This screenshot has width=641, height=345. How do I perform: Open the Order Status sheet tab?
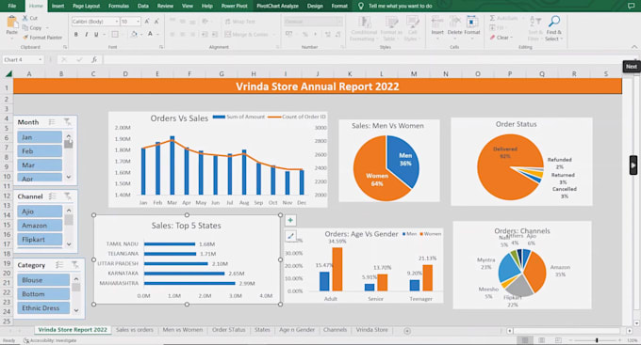point(228,330)
